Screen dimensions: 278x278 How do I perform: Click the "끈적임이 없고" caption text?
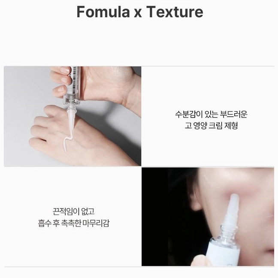click(x=74, y=211)
